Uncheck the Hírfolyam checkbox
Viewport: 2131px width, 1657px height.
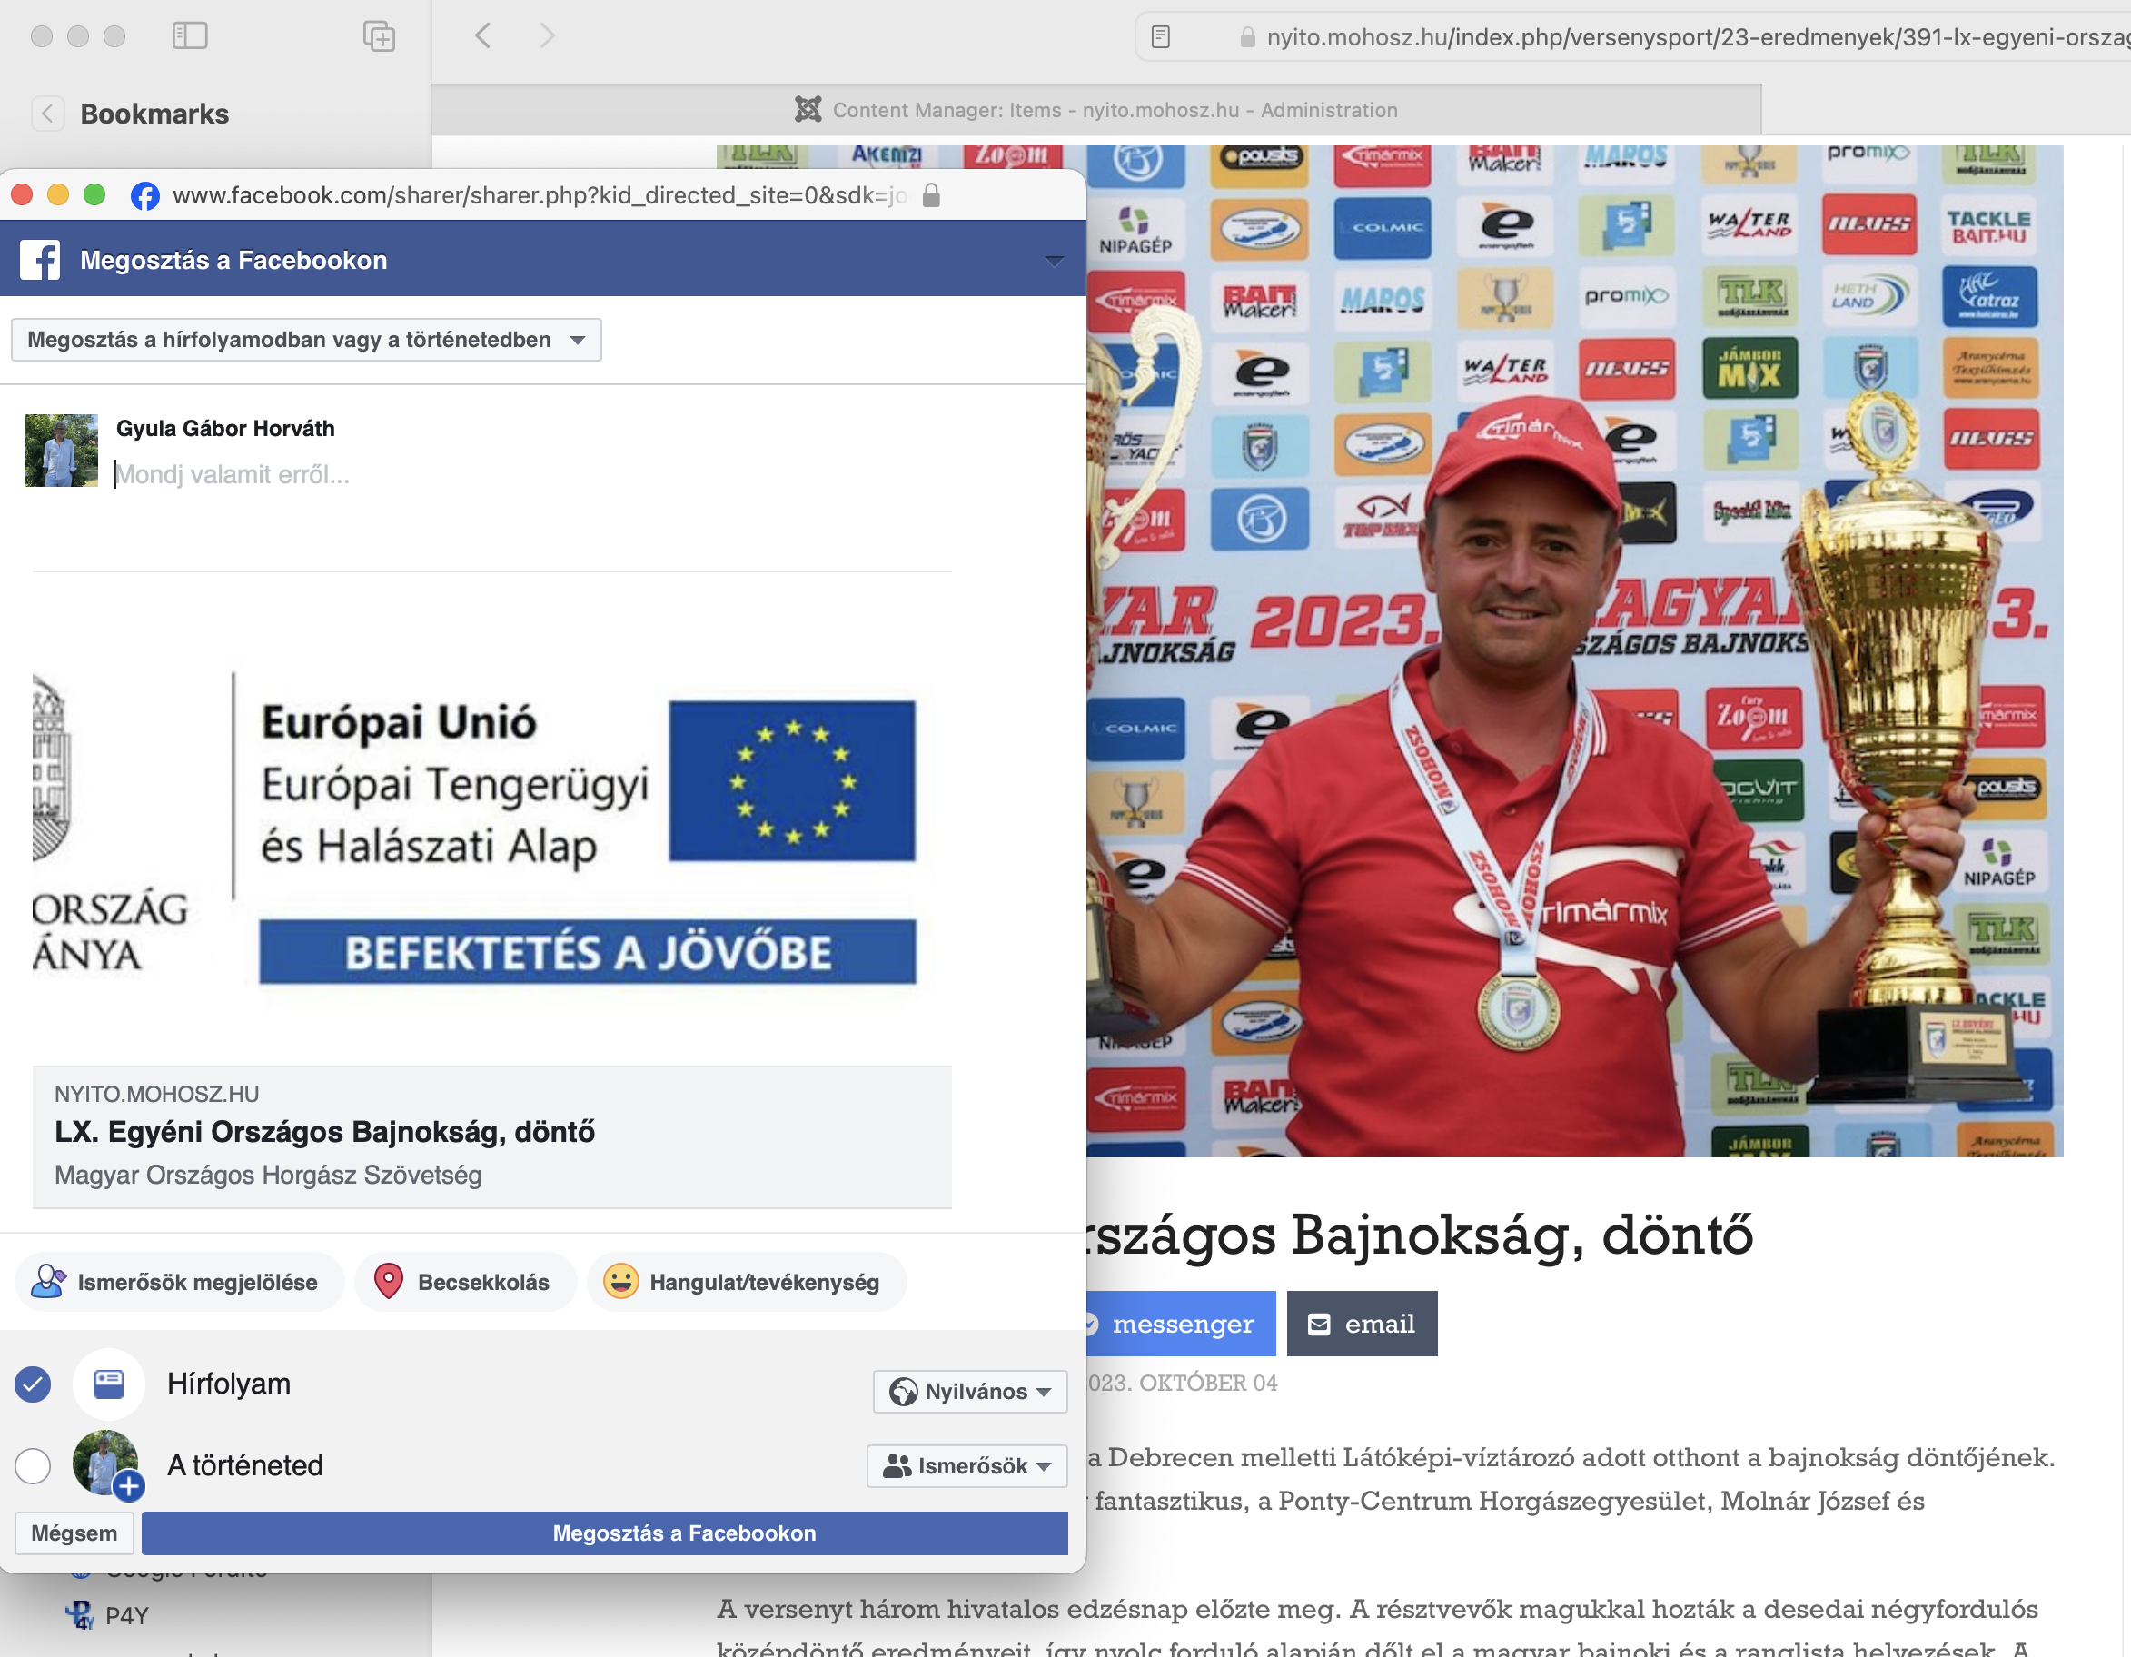tap(34, 1384)
